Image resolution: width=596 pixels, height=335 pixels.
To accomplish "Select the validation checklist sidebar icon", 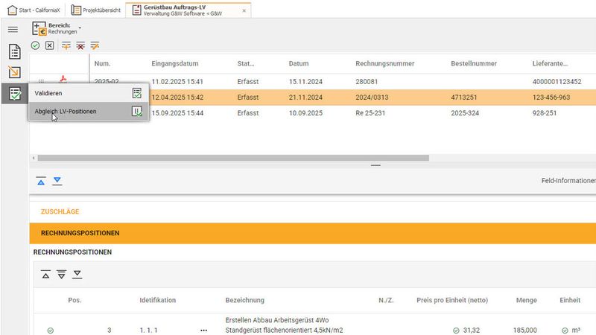I will 14,94.
